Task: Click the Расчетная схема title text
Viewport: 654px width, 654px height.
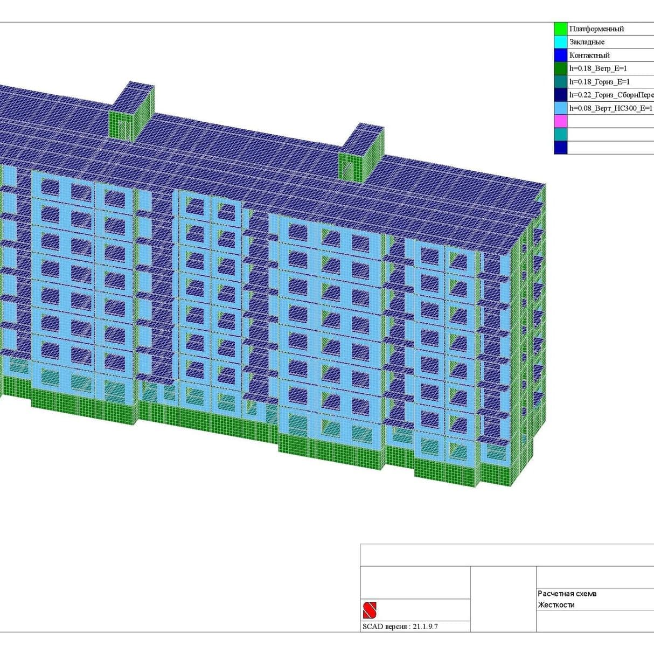Action: pos(567,594)
